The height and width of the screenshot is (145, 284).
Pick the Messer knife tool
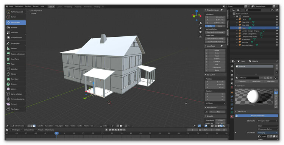click(16, 74)
